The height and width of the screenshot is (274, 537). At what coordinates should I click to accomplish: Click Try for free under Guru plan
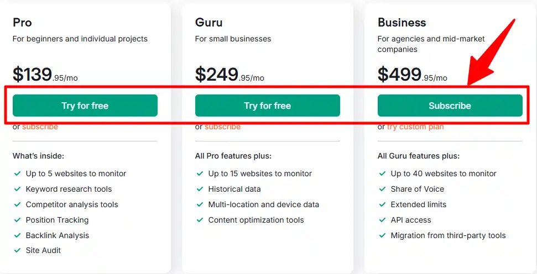click(267, 106)
